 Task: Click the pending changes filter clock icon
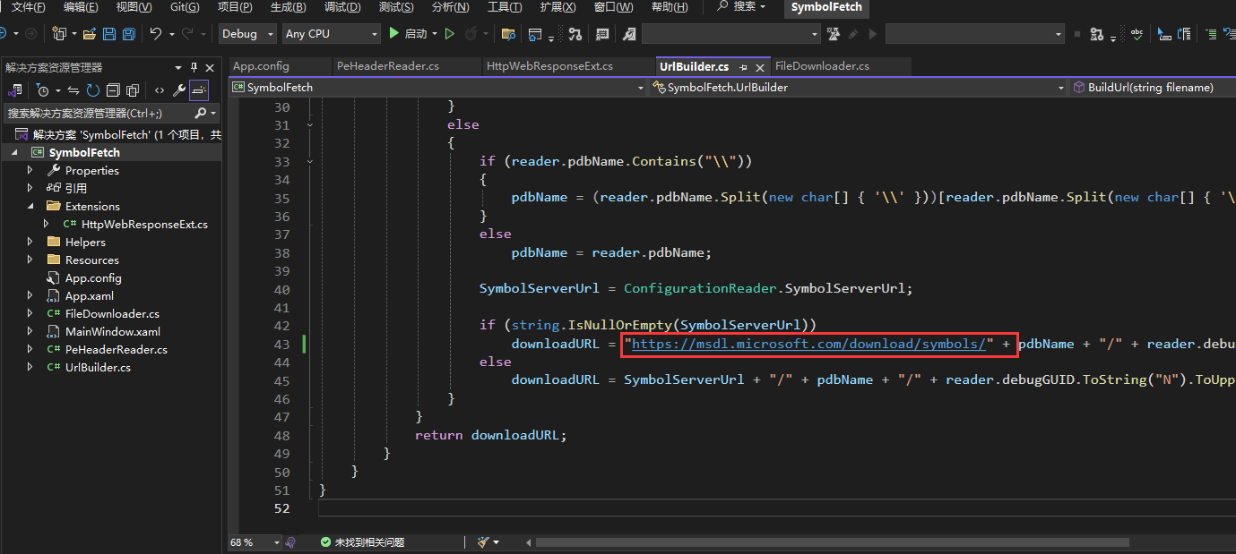point(42,90)
